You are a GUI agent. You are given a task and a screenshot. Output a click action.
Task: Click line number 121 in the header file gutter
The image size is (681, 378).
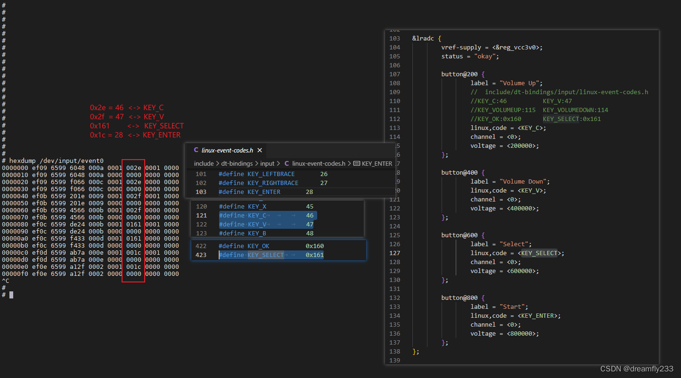coord(201,215)
